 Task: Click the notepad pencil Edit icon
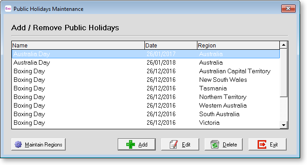[174, 145]
